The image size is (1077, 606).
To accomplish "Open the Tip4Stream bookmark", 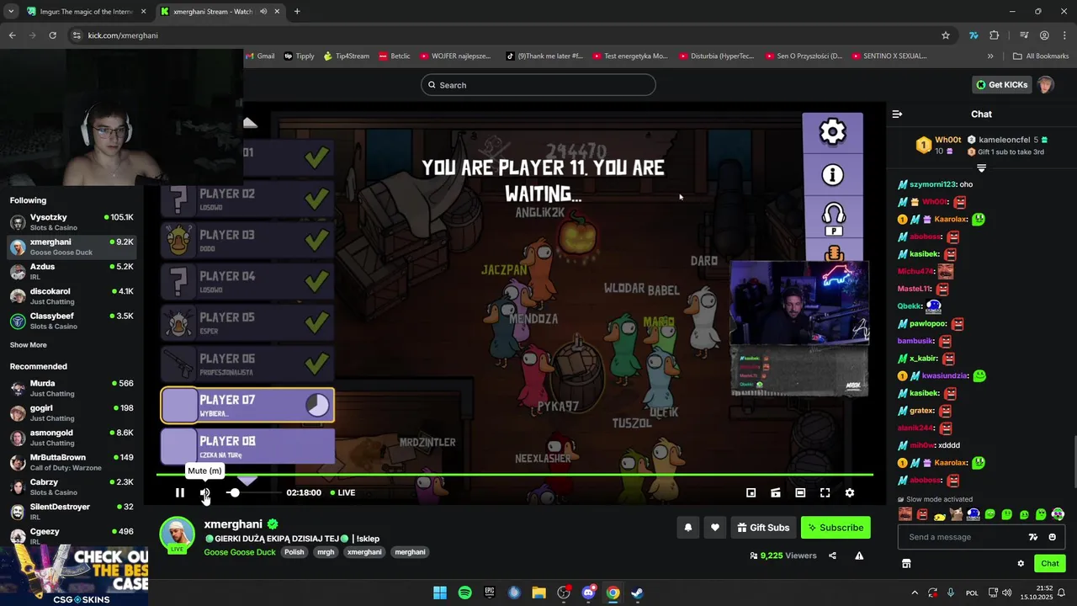I will (x=347, y=56).
